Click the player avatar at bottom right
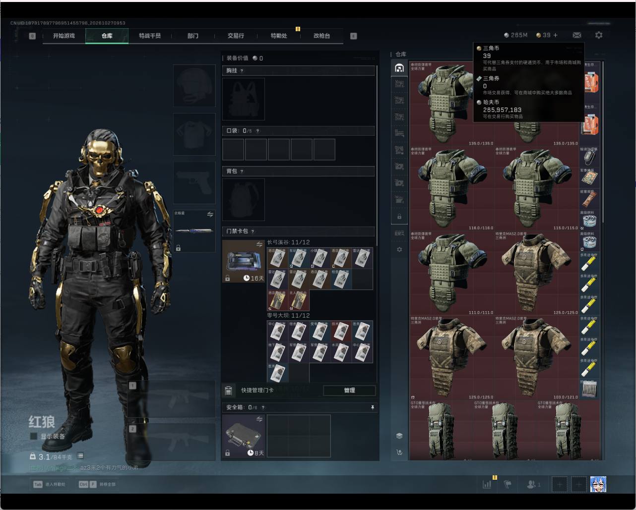 click(x=598, y=484)
